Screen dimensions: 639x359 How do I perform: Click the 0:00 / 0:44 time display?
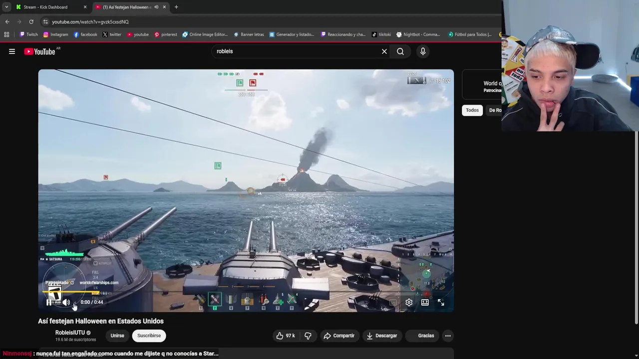click(92, 302)
